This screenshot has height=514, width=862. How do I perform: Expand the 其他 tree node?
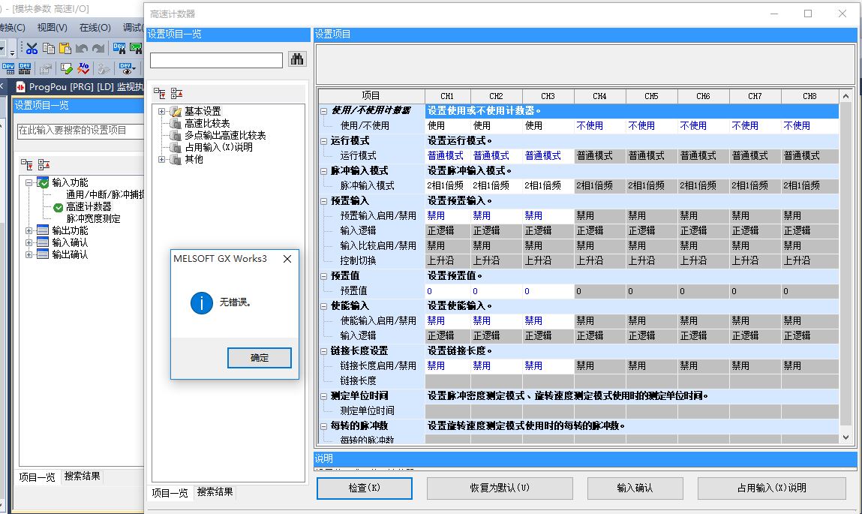161,159
